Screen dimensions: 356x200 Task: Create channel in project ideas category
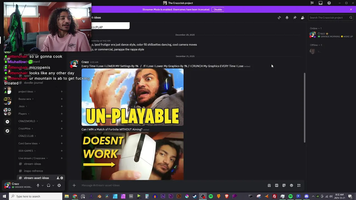coord(62,92)
